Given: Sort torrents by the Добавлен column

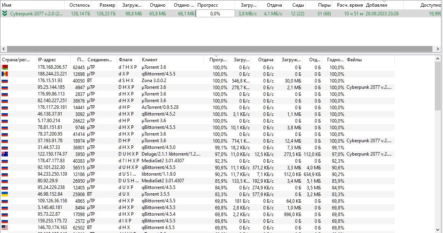Looking at the screenshot, I should coord(383,5).
